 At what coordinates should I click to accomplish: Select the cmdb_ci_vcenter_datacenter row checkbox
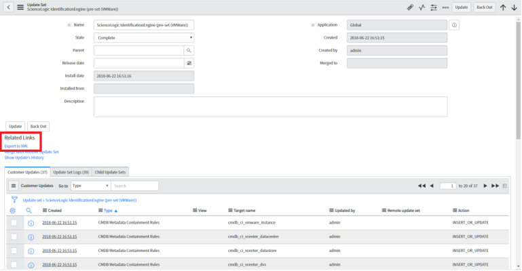pos(14,236)
